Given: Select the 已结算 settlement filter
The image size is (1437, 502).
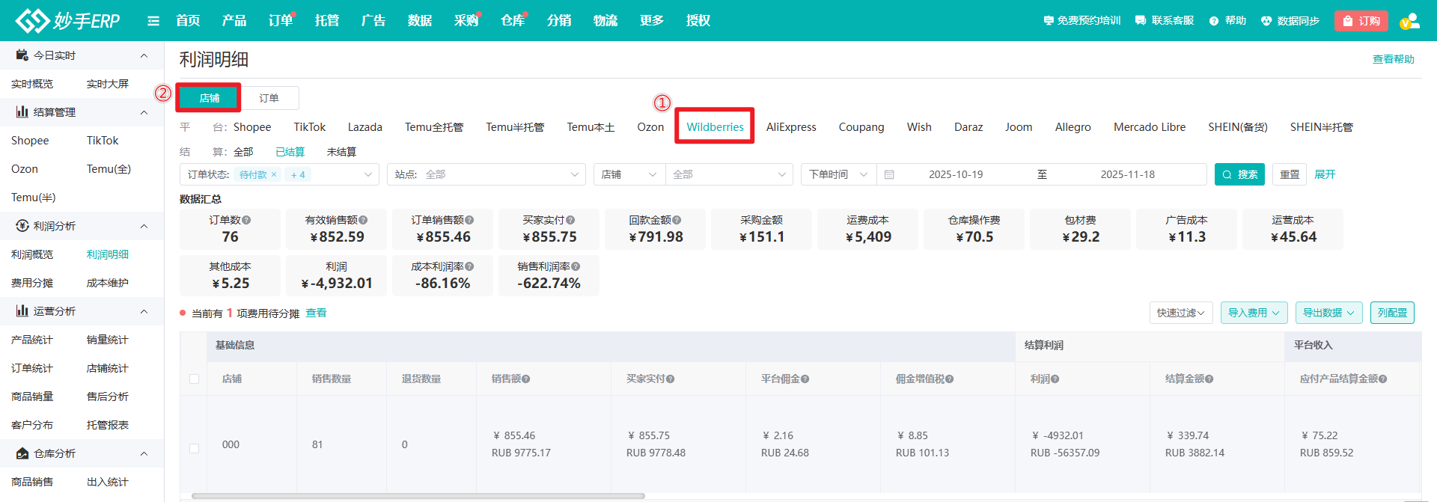Looking at the screenshot, I should pos(290,152).
